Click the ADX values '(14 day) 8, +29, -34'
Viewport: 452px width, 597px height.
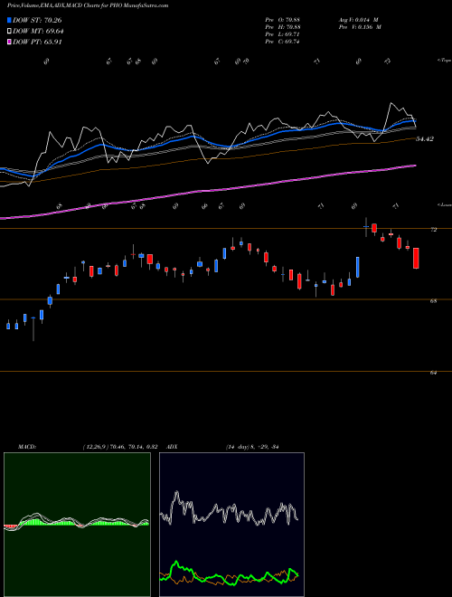coord(252,447)
